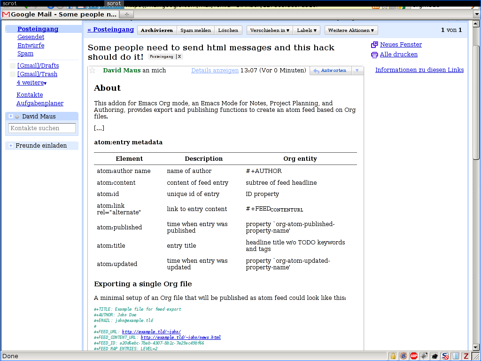Click the Posteingang label chip on subject
This screenshot has height=361, width=481.
coord(162,56)
